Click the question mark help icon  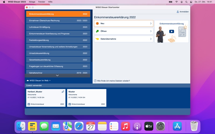[95, 81]
